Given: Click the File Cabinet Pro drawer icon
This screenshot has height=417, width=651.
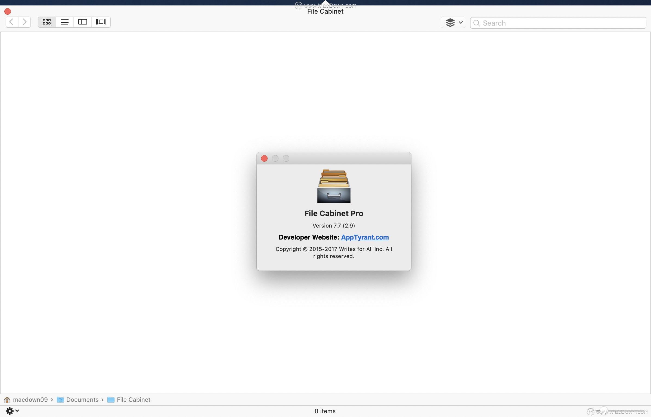Looking at the screenshot, I should coord(334,186).
